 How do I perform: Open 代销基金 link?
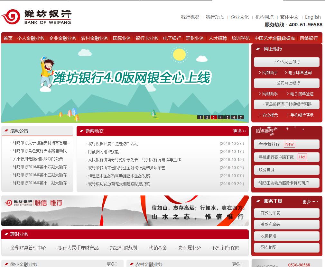point(158,248)
